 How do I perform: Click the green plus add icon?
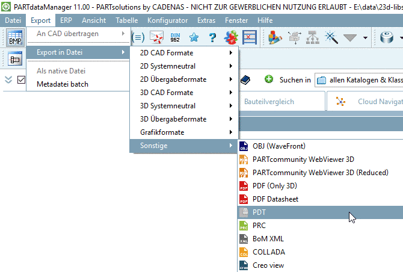point(269,79)
